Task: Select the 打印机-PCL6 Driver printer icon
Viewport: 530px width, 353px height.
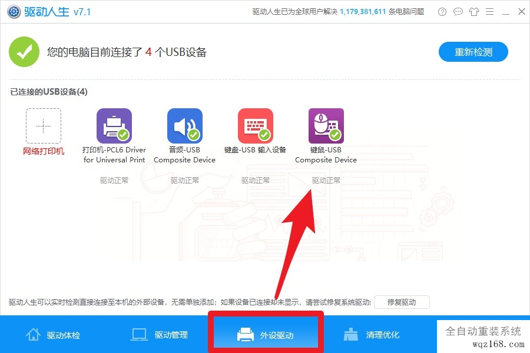Action: coord(114,126)
